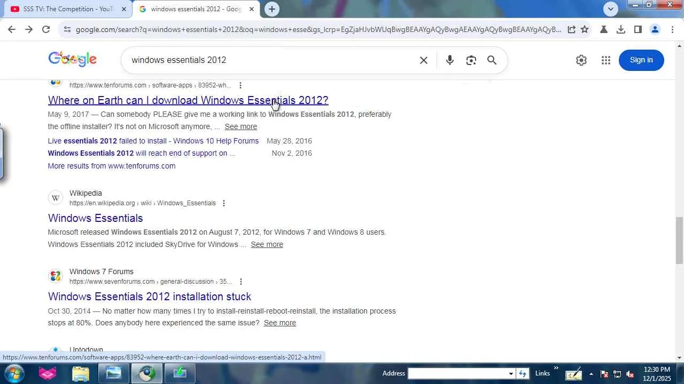Viewport: 684px width, 384px height.
Task: Select the windows essentials 2012 Google tab
Action: pos(196,9)
